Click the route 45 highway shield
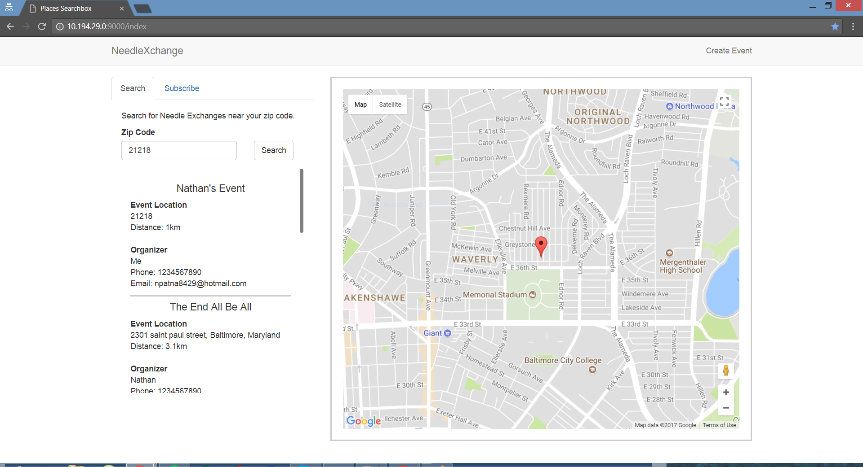Viewport: 863px width, 467px height. (x=427, y=107)
